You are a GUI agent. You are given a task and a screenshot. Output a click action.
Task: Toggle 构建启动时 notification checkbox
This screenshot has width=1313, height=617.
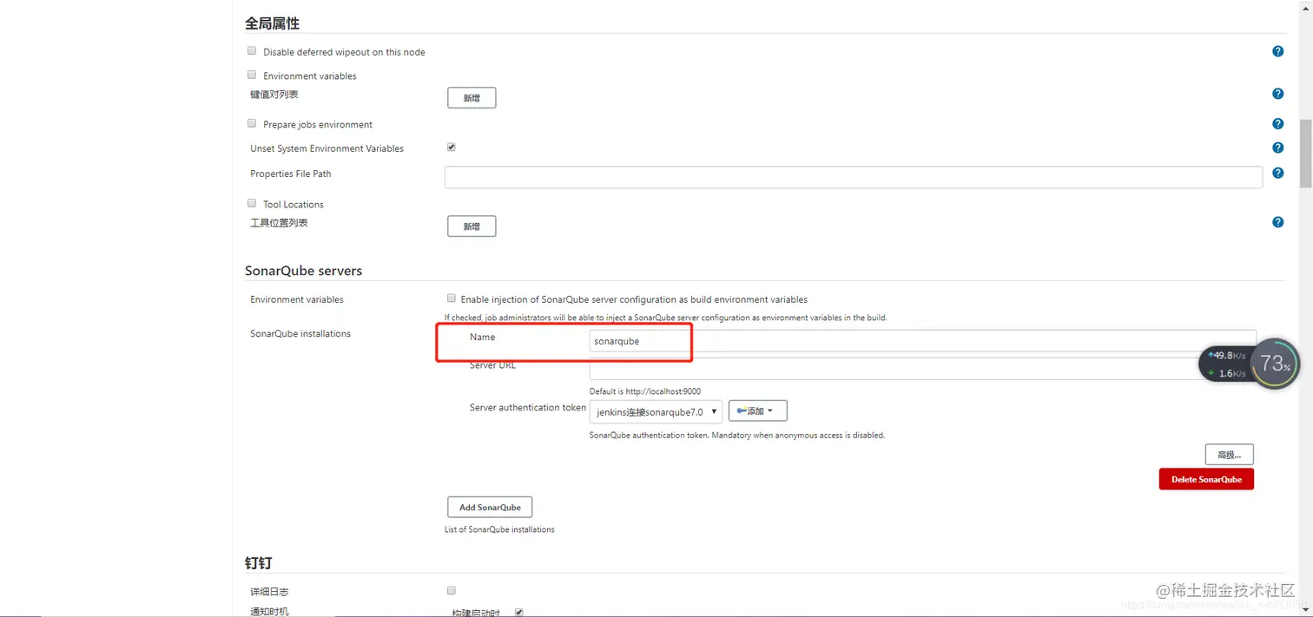[518, 613]
